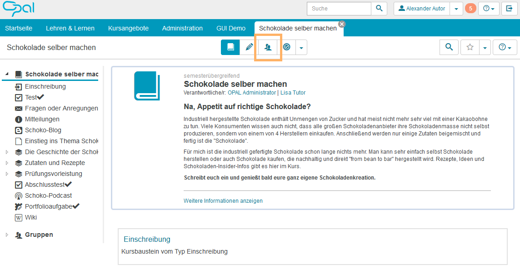The width and height of the screenshot is (520, 270).
Task: Open the dropdown next to the badge icon
Action: pos(301,47)
